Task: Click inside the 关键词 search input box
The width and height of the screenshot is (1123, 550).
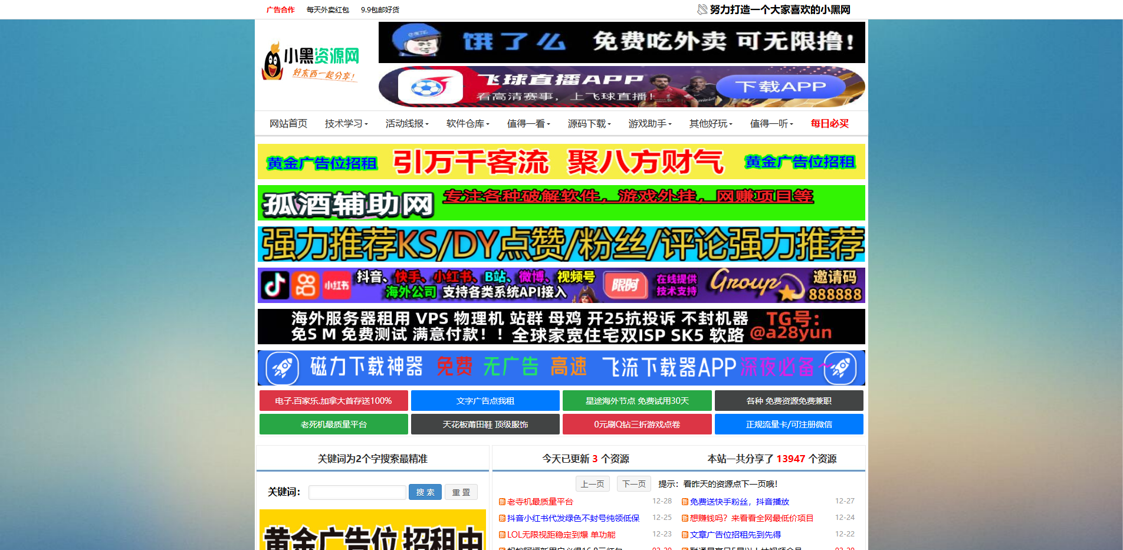Action: pyautogui.click(x=357, y=492)
